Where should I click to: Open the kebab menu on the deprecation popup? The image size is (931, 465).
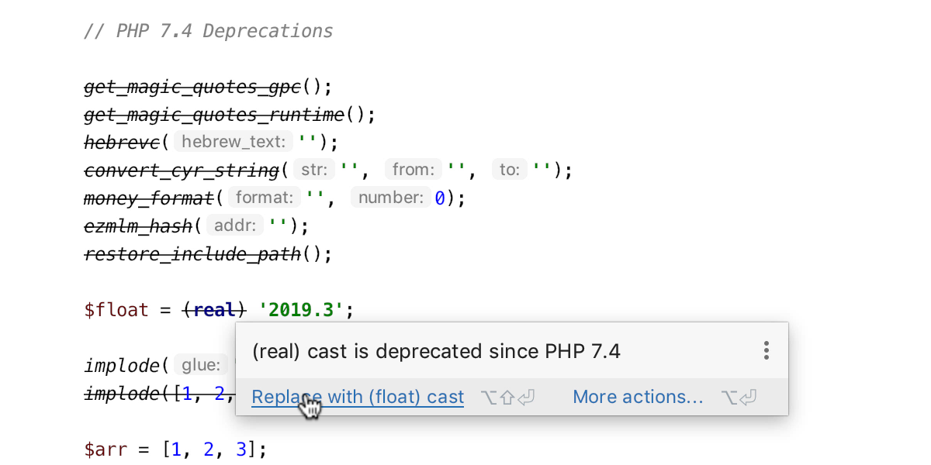[x=766, y=350]
